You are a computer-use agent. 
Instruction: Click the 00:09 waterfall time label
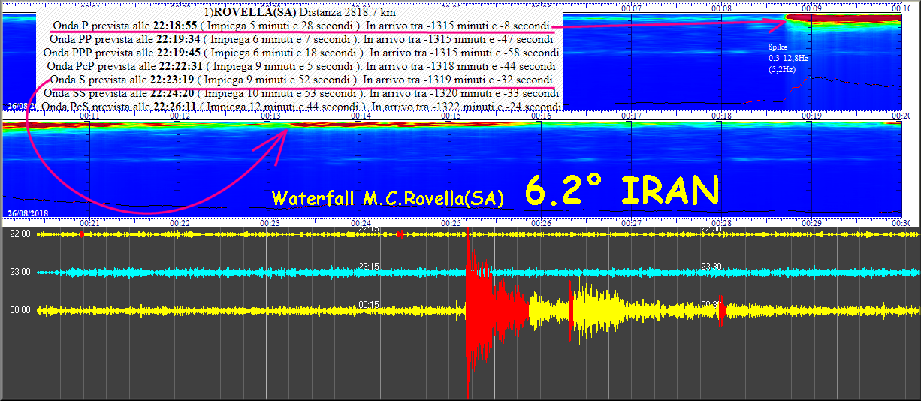[811, 8]
